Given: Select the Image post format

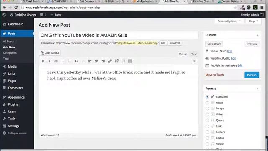Looking at the screenshot, I should (x=207, y=109).
